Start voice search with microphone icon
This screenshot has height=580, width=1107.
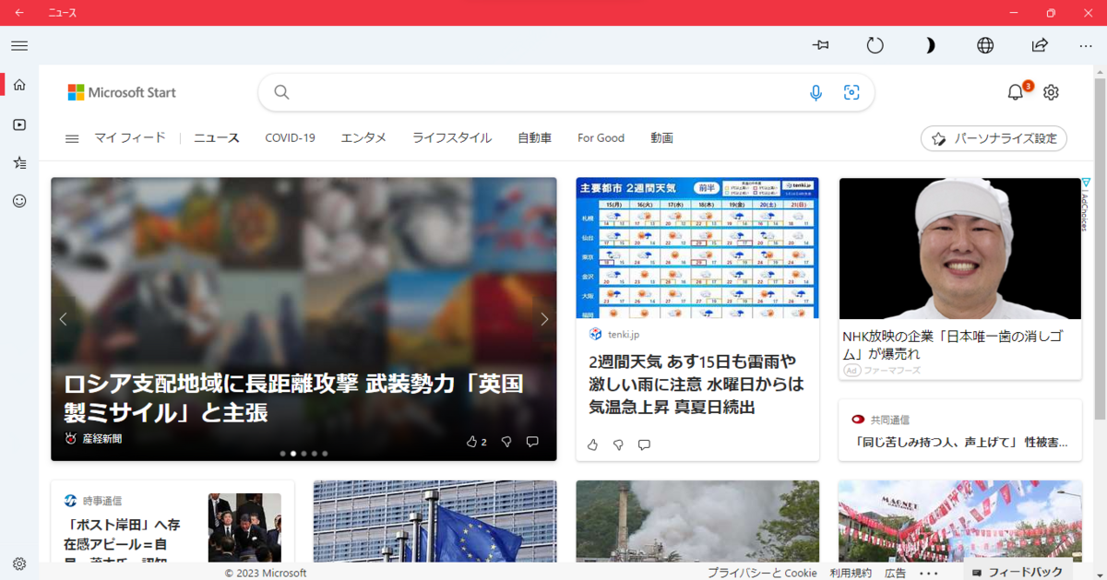pos(815,92)
